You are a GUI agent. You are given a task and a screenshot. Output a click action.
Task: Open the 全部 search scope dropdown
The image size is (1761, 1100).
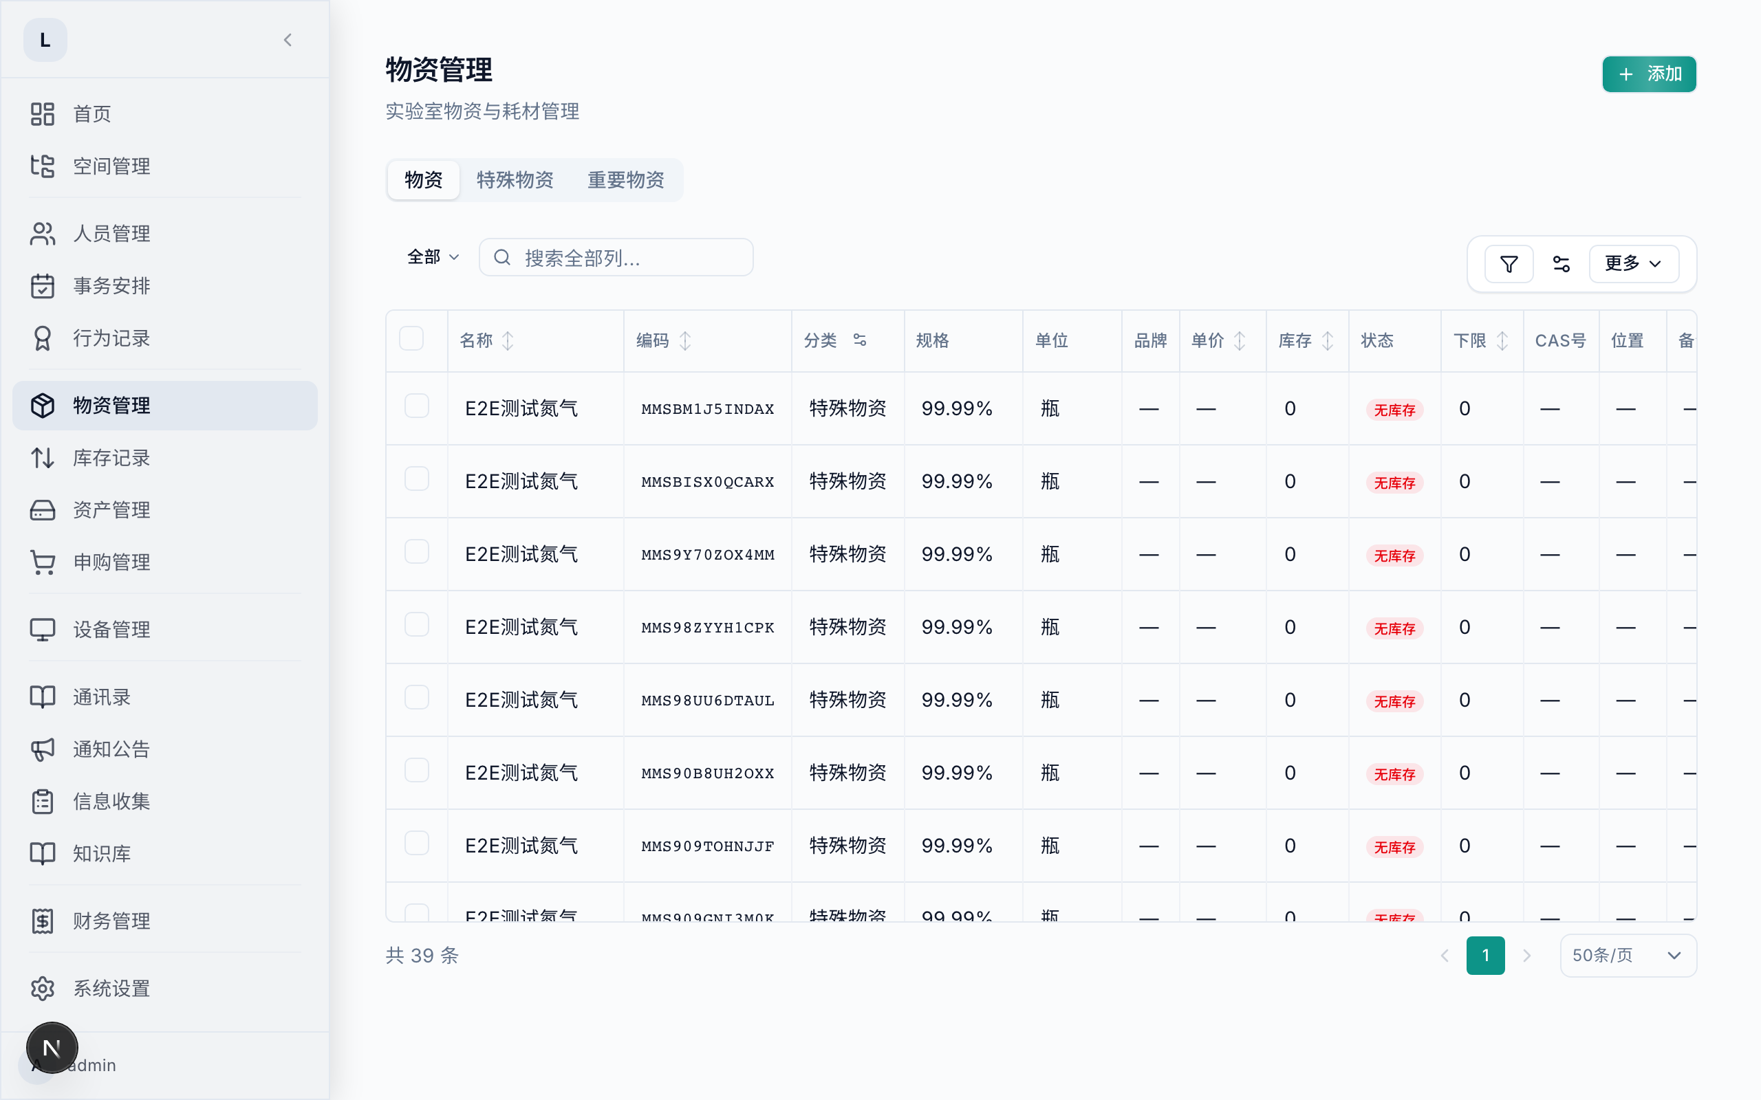433,257
